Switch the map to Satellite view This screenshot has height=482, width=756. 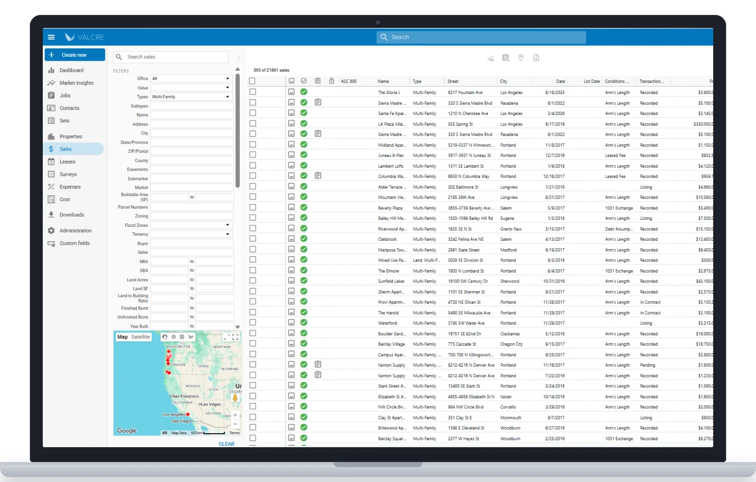coord(140,337)
